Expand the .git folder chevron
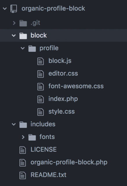The image size is (127, 186). [14, 23]
